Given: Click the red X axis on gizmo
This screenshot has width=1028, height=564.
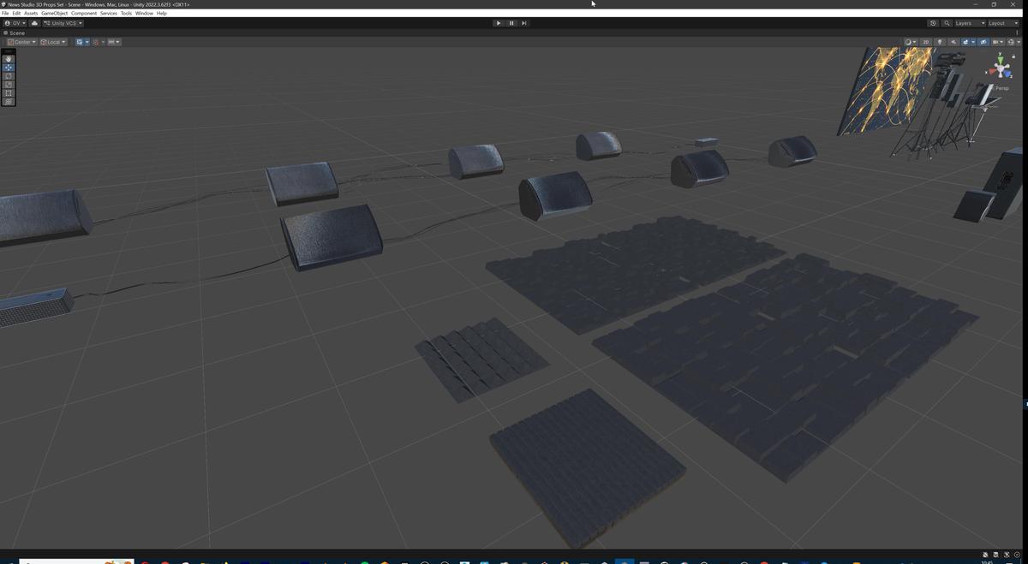Looking at the screenshot, I should click(991, 71).
